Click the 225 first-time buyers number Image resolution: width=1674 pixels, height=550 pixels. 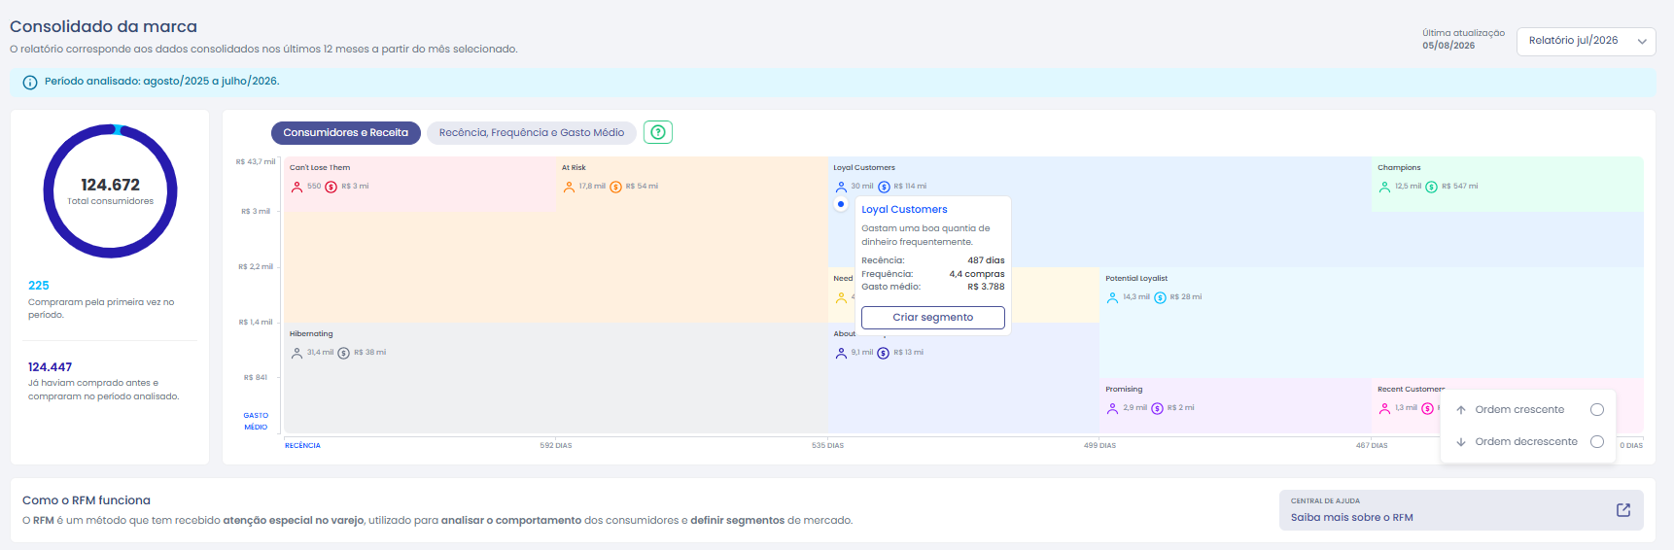39,286
